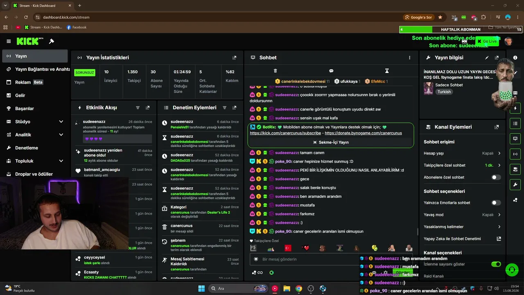Open the Sohbet three-dot options menu
The width and height of the screenshot is (524, 295).
coord(409,58)
